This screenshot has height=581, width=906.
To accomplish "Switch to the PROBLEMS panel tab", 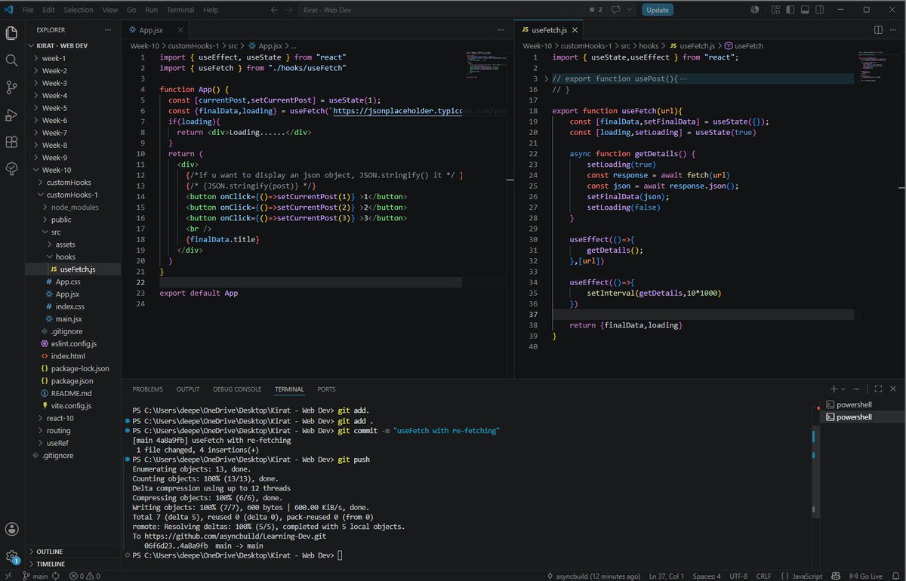I will click(147, 389).
